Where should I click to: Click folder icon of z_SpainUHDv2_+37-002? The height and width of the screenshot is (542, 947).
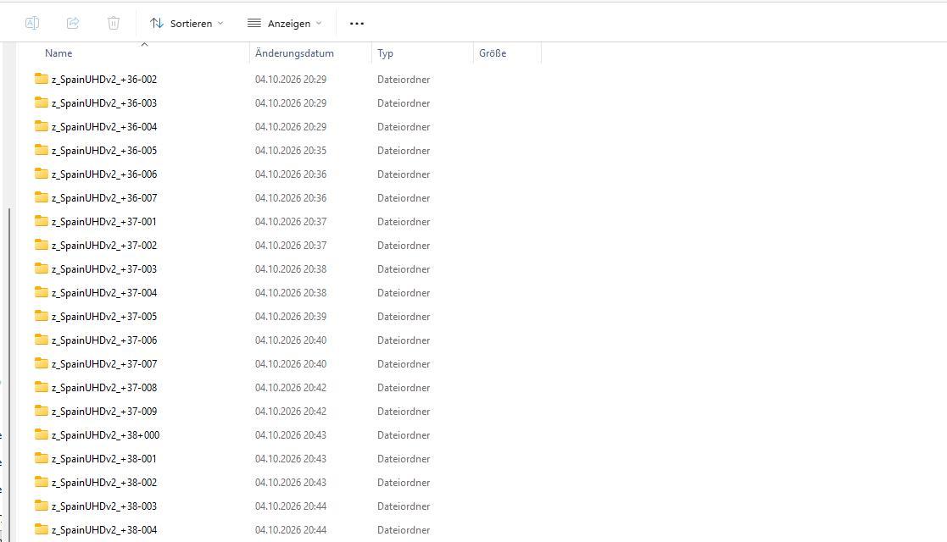(x=41, y=245)
